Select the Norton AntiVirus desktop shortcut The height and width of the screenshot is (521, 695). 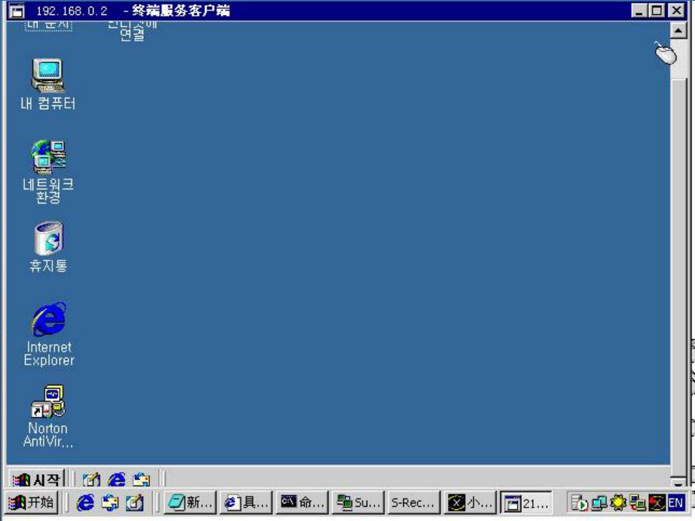click(x=48, y=417)
